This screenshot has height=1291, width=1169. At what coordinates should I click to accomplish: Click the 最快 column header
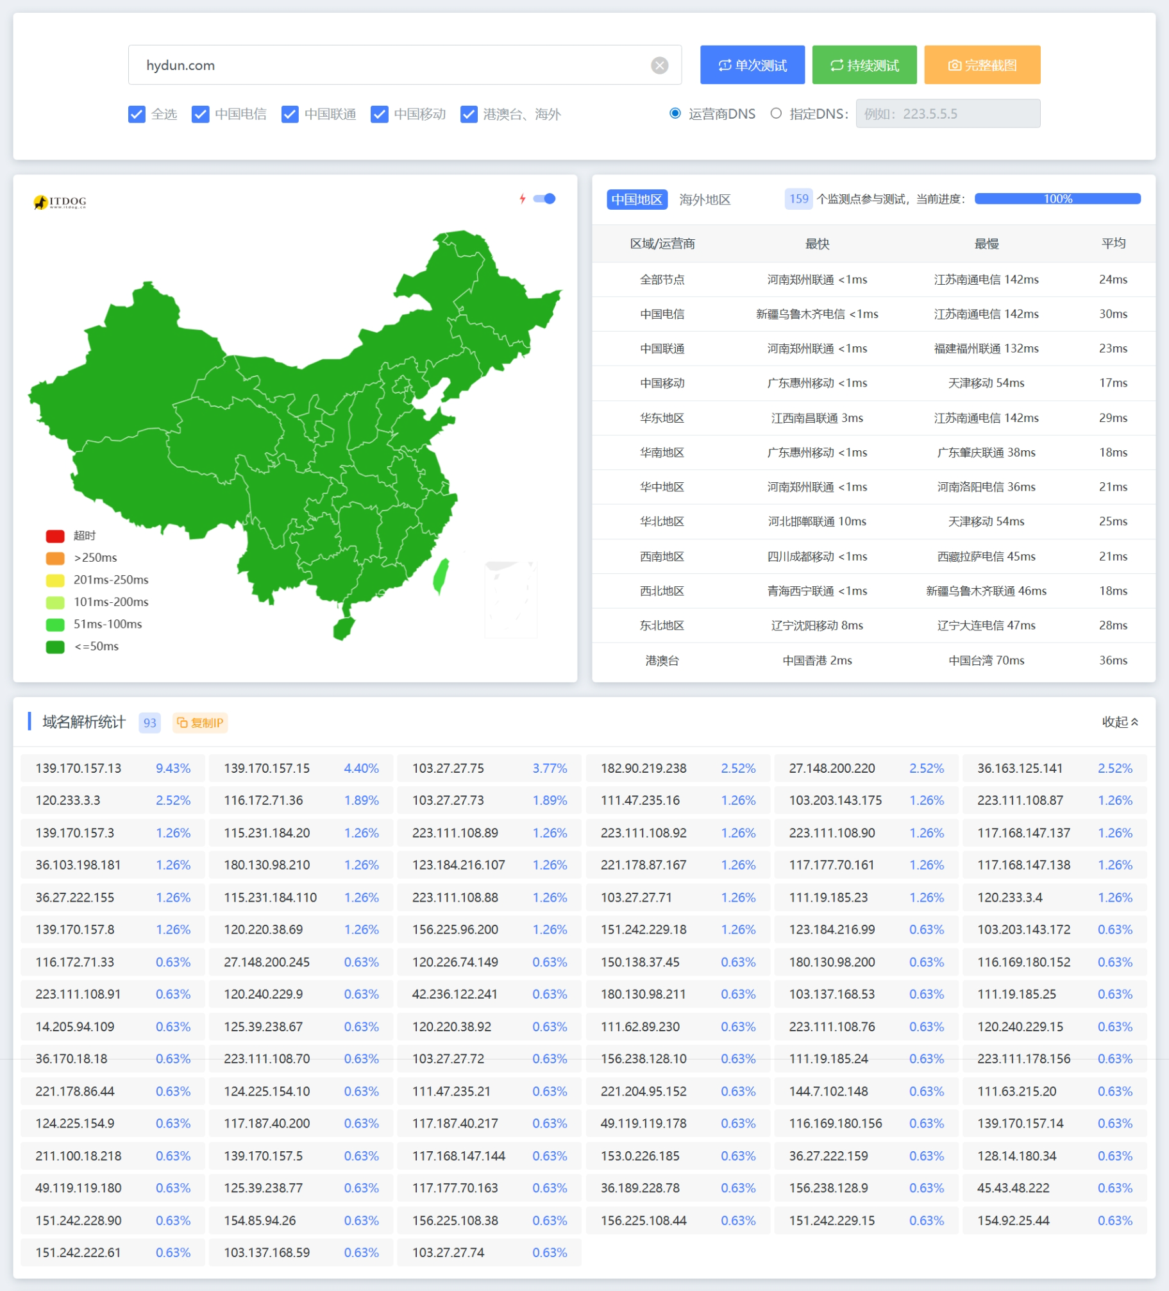(x=817, y=244)
